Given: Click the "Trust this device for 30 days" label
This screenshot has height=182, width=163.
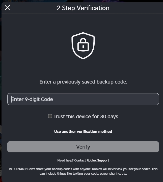Looking at the screenshot, I should pyautogui.click(x=86, y=117).
